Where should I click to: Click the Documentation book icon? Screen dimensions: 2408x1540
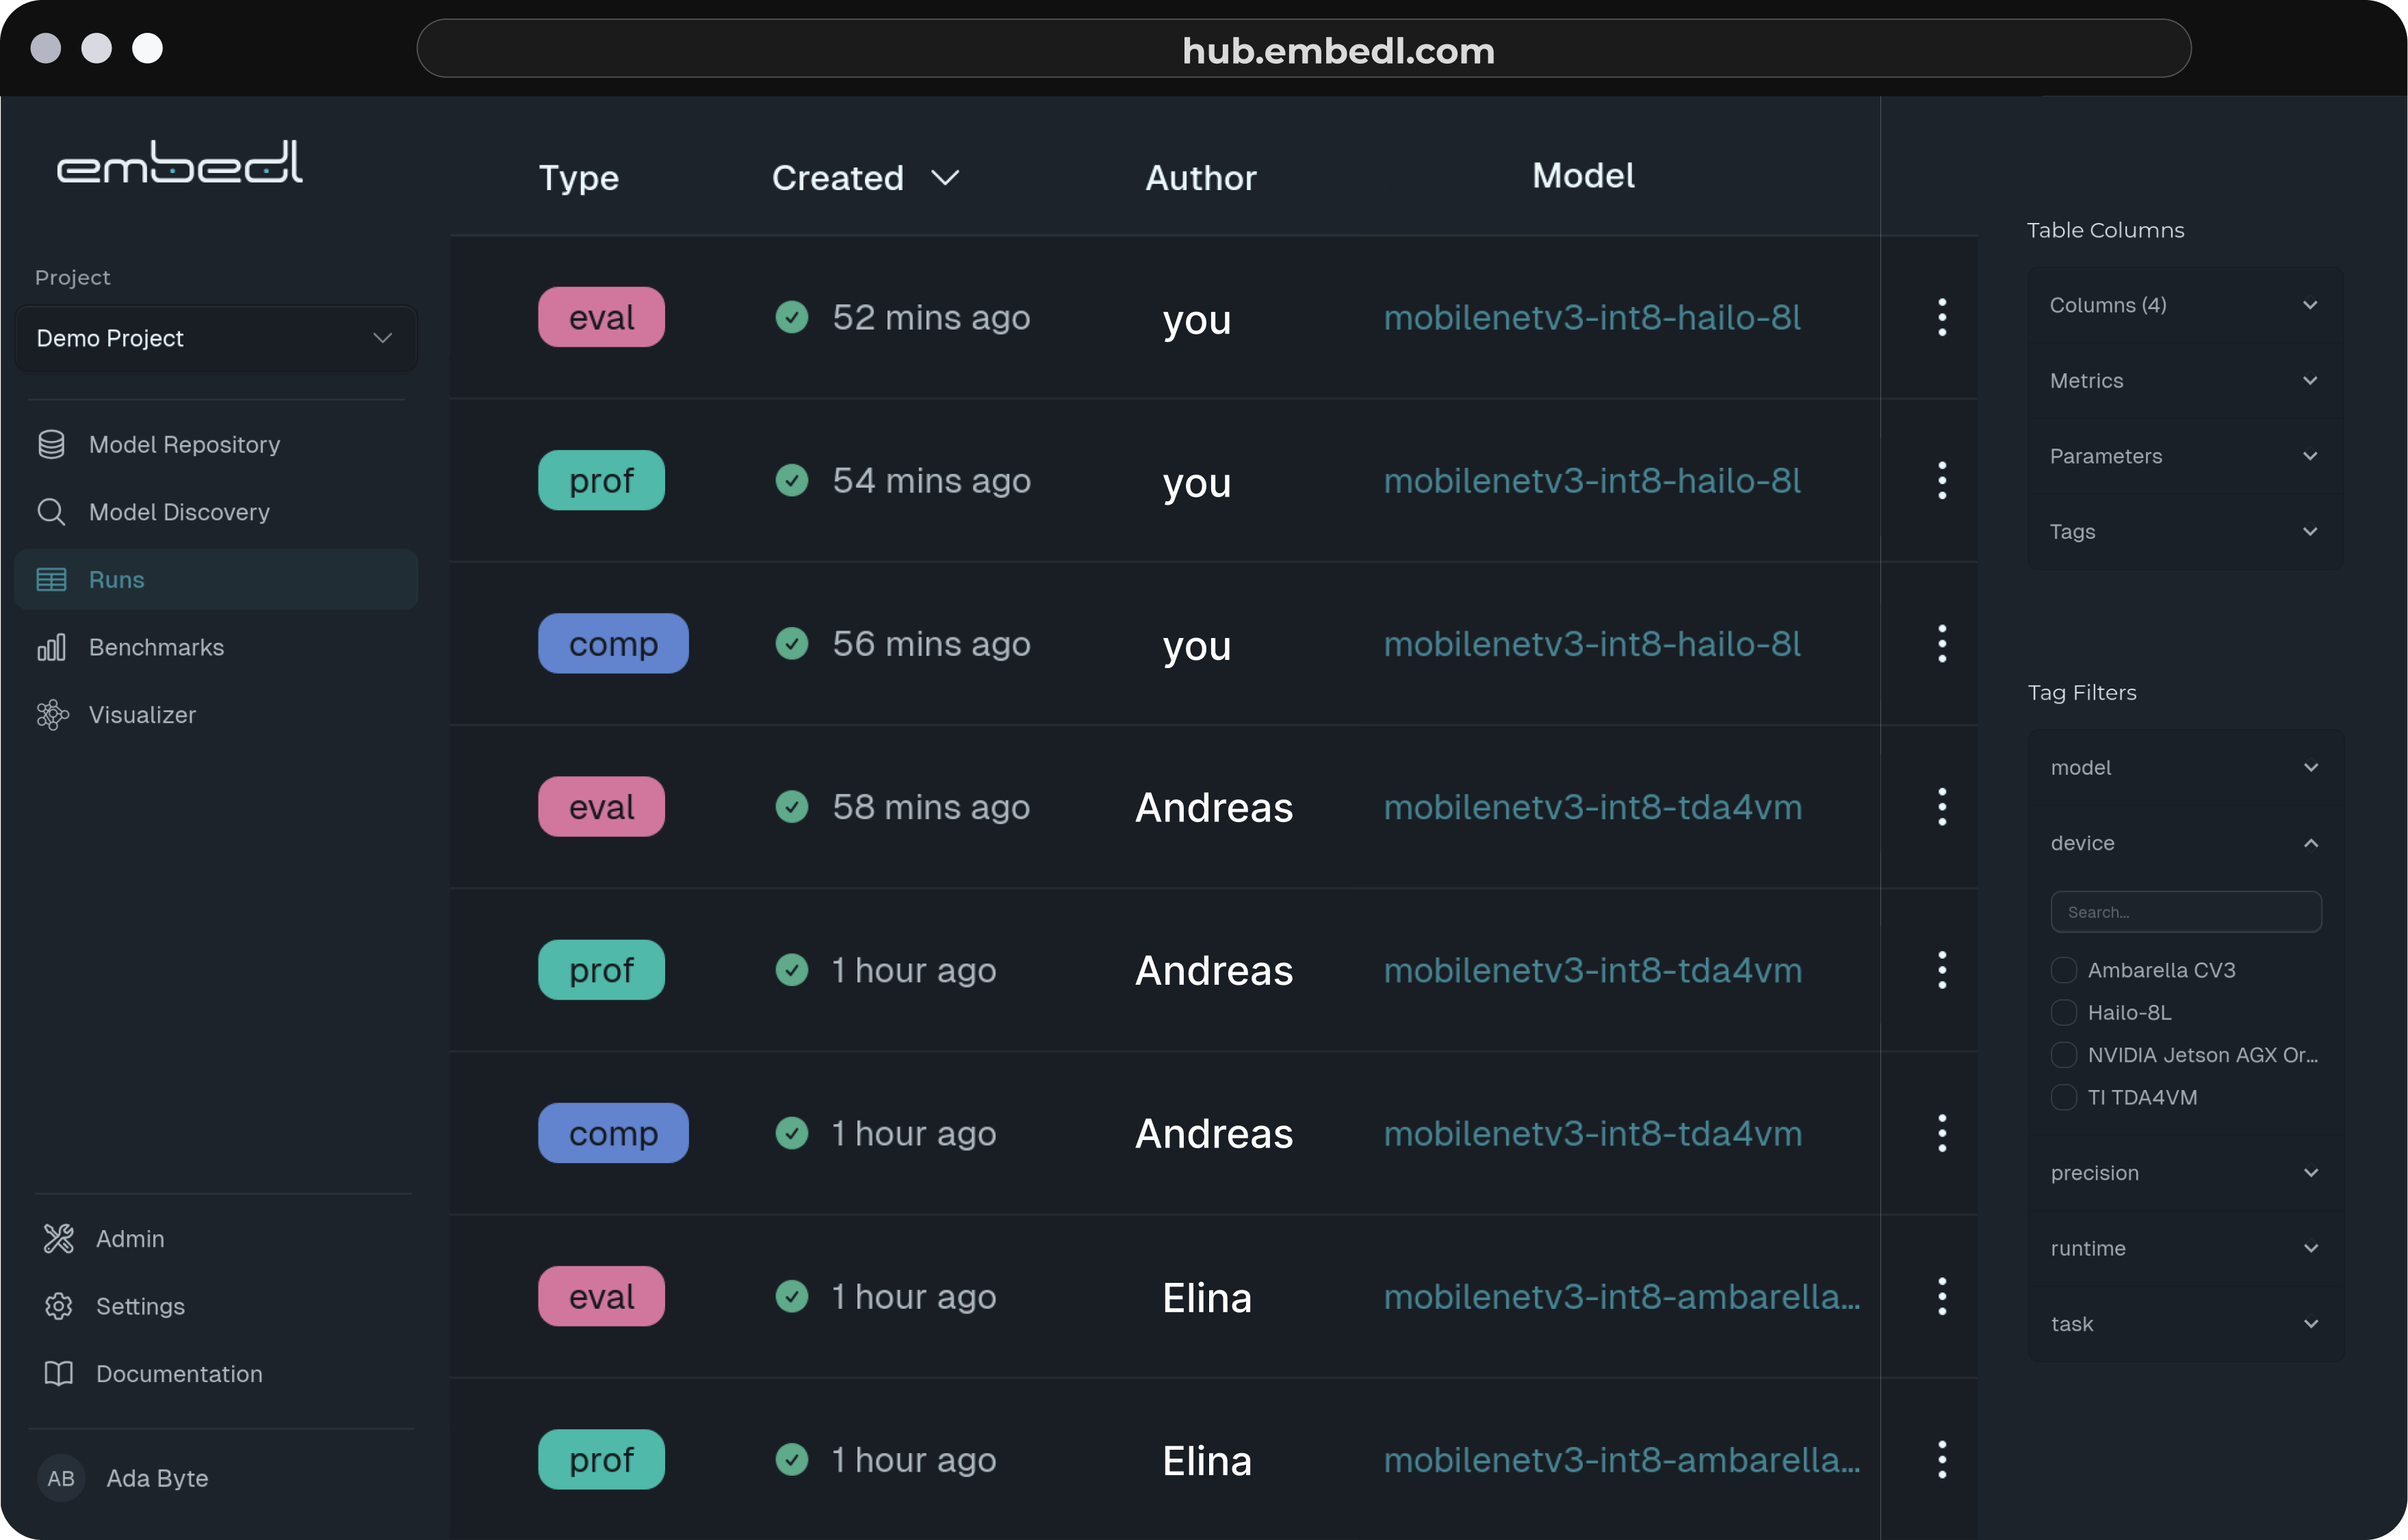59,1373
